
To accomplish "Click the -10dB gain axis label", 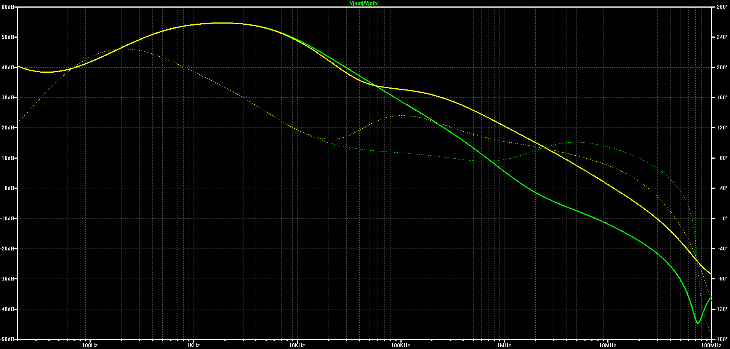I will point(7,218).
